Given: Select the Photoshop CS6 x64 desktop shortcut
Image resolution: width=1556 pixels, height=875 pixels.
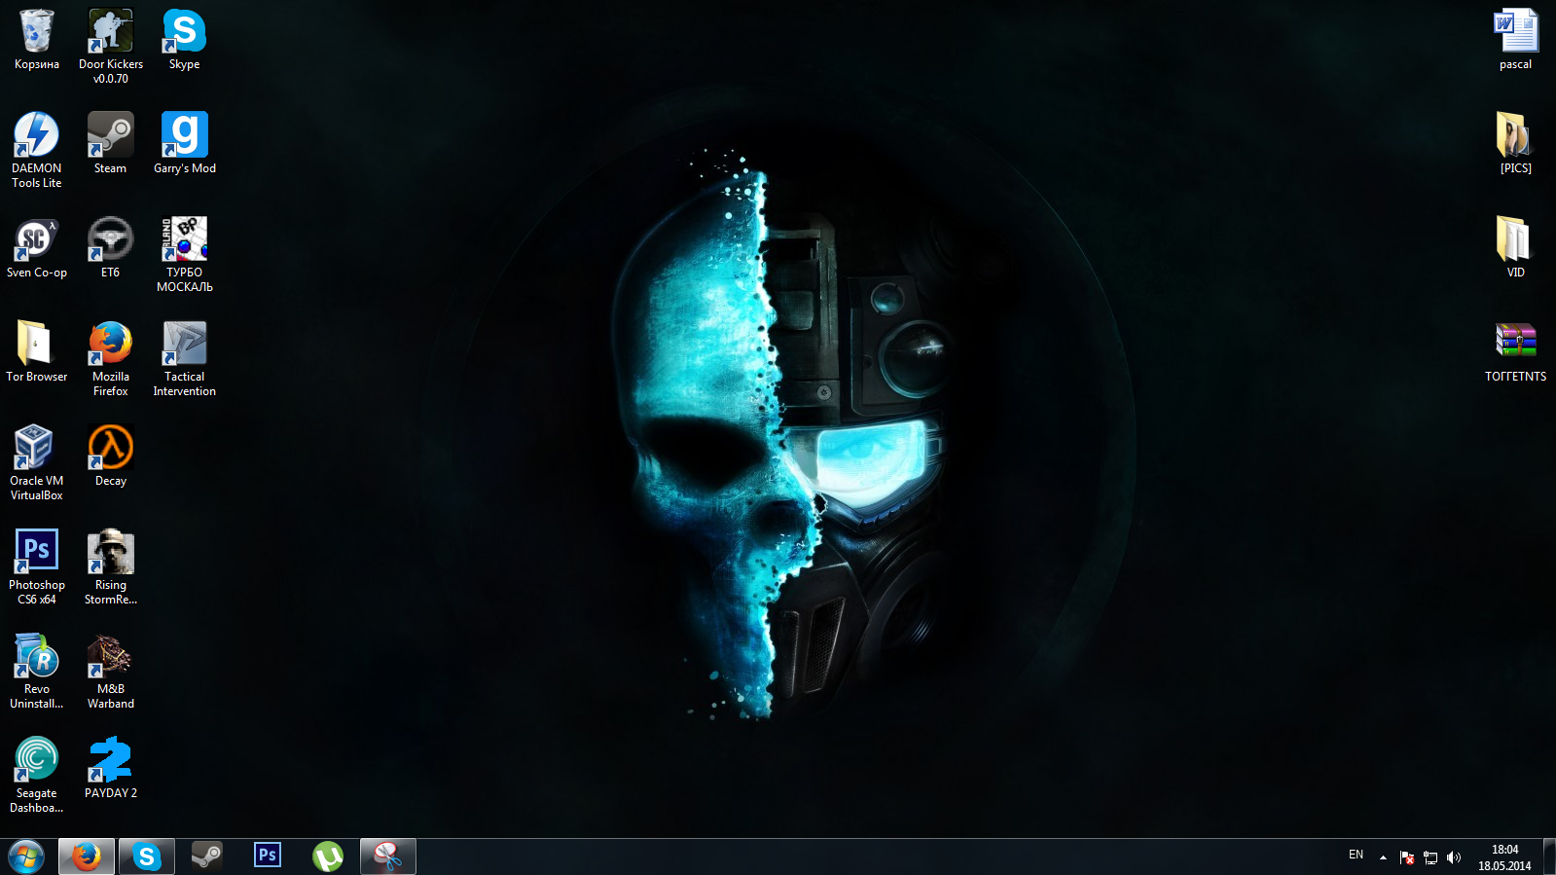Looking at the screenshot, I should [x=37, y=567].
